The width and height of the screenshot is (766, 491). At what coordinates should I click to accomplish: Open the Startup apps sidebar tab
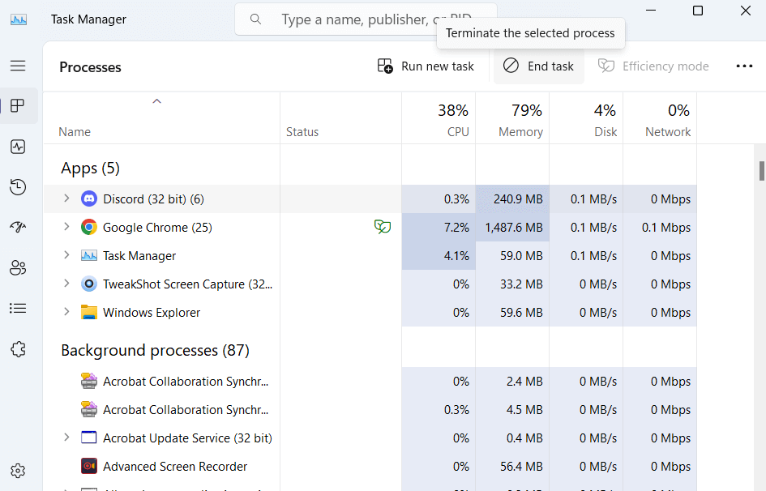[18, 227]
